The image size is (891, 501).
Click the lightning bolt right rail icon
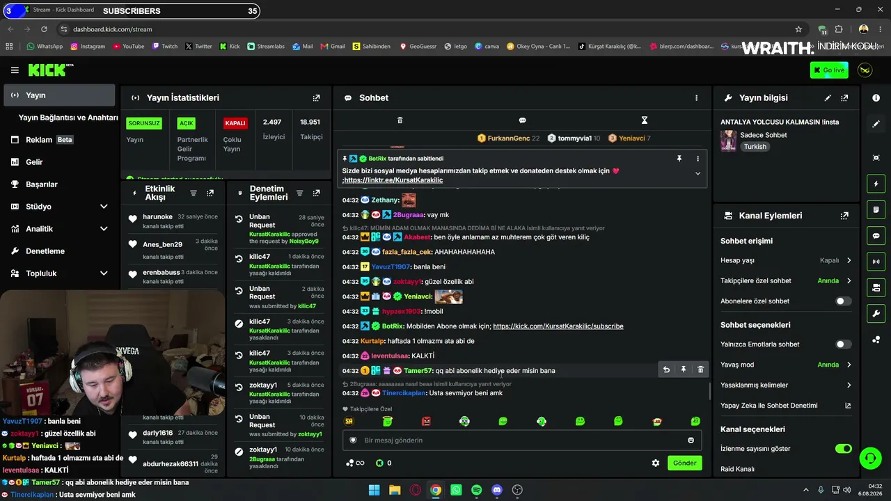876,184
